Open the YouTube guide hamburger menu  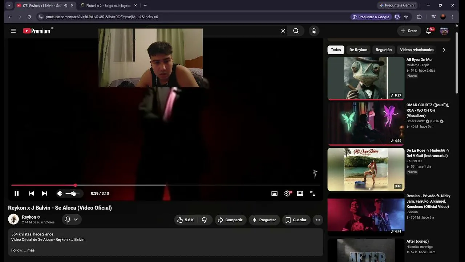click(13, 31)
